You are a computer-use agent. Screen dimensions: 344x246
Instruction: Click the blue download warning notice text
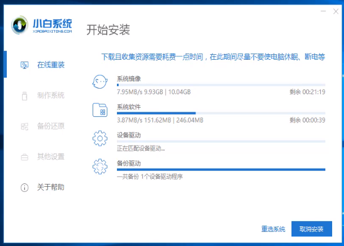pyautogui.click(x=212, y=57)
